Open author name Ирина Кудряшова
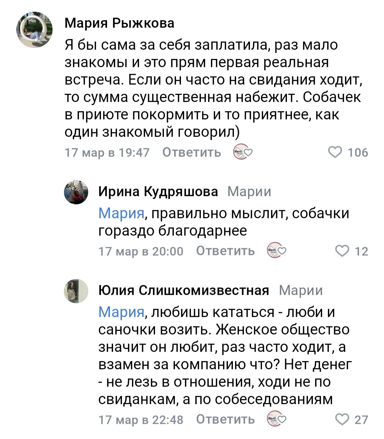The height and width of the screenshot is (439, 384). point(158,192)
